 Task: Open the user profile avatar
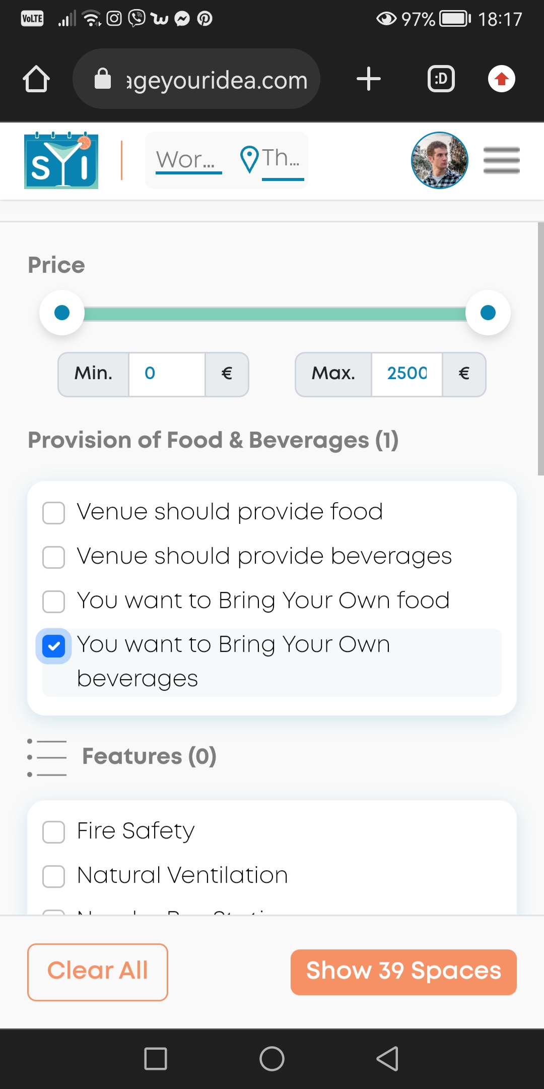[439, 161]
